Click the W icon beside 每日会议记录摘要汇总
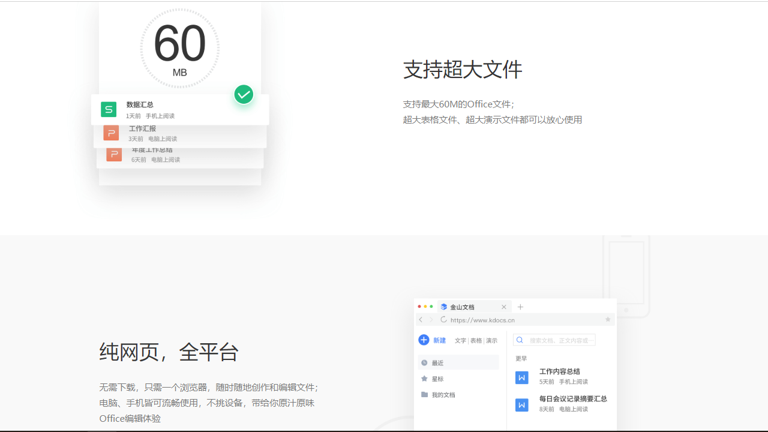768x432 pixels. pos(522,405)
